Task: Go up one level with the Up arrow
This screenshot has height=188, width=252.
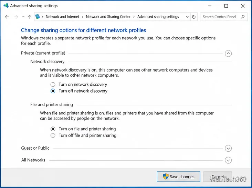Action: click(30, 17)
